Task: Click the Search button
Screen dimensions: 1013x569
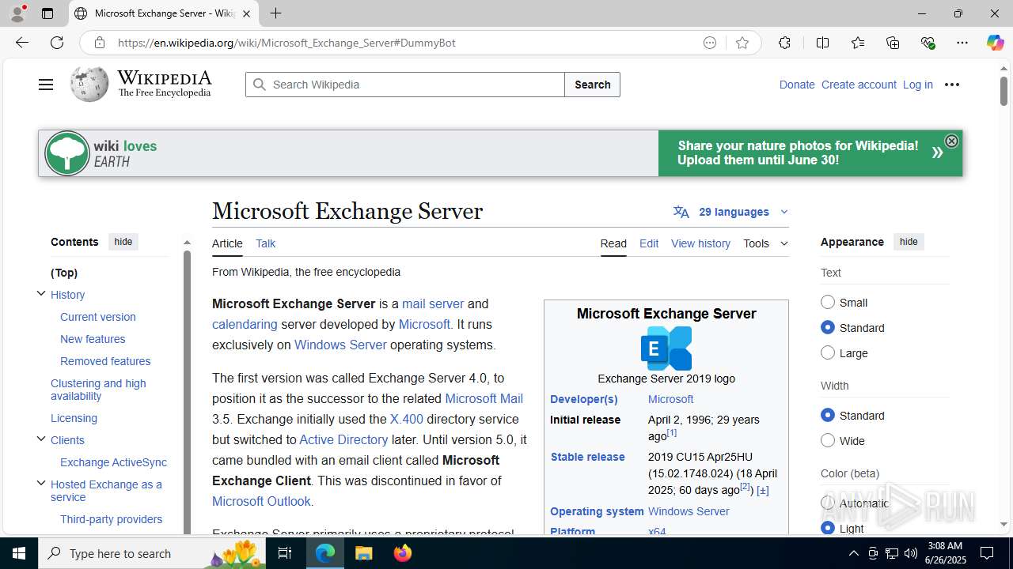Action: 592,85
